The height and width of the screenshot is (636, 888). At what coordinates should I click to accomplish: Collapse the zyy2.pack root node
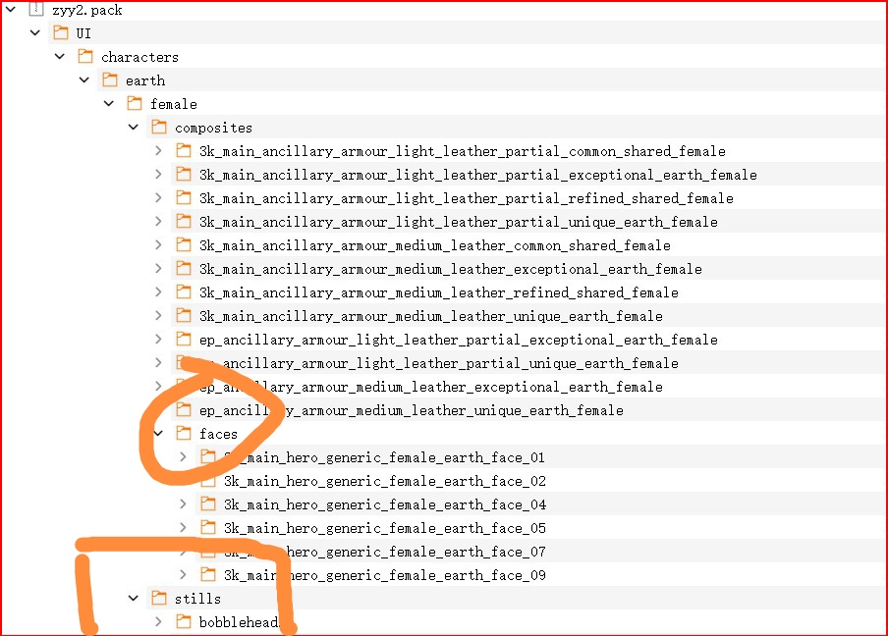(x=11, y=10)
